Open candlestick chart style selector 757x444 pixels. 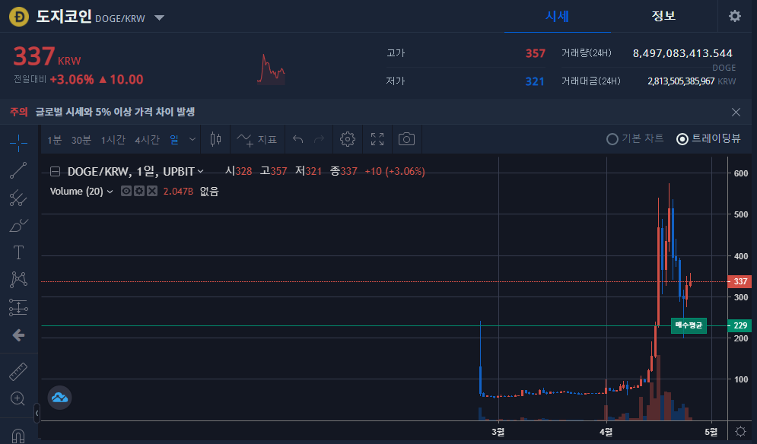[215, 139]
